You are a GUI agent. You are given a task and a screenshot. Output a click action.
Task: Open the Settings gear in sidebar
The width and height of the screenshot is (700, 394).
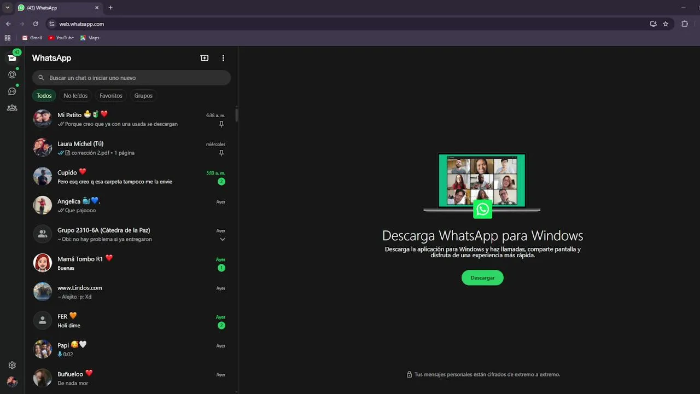tap(12, 365)
